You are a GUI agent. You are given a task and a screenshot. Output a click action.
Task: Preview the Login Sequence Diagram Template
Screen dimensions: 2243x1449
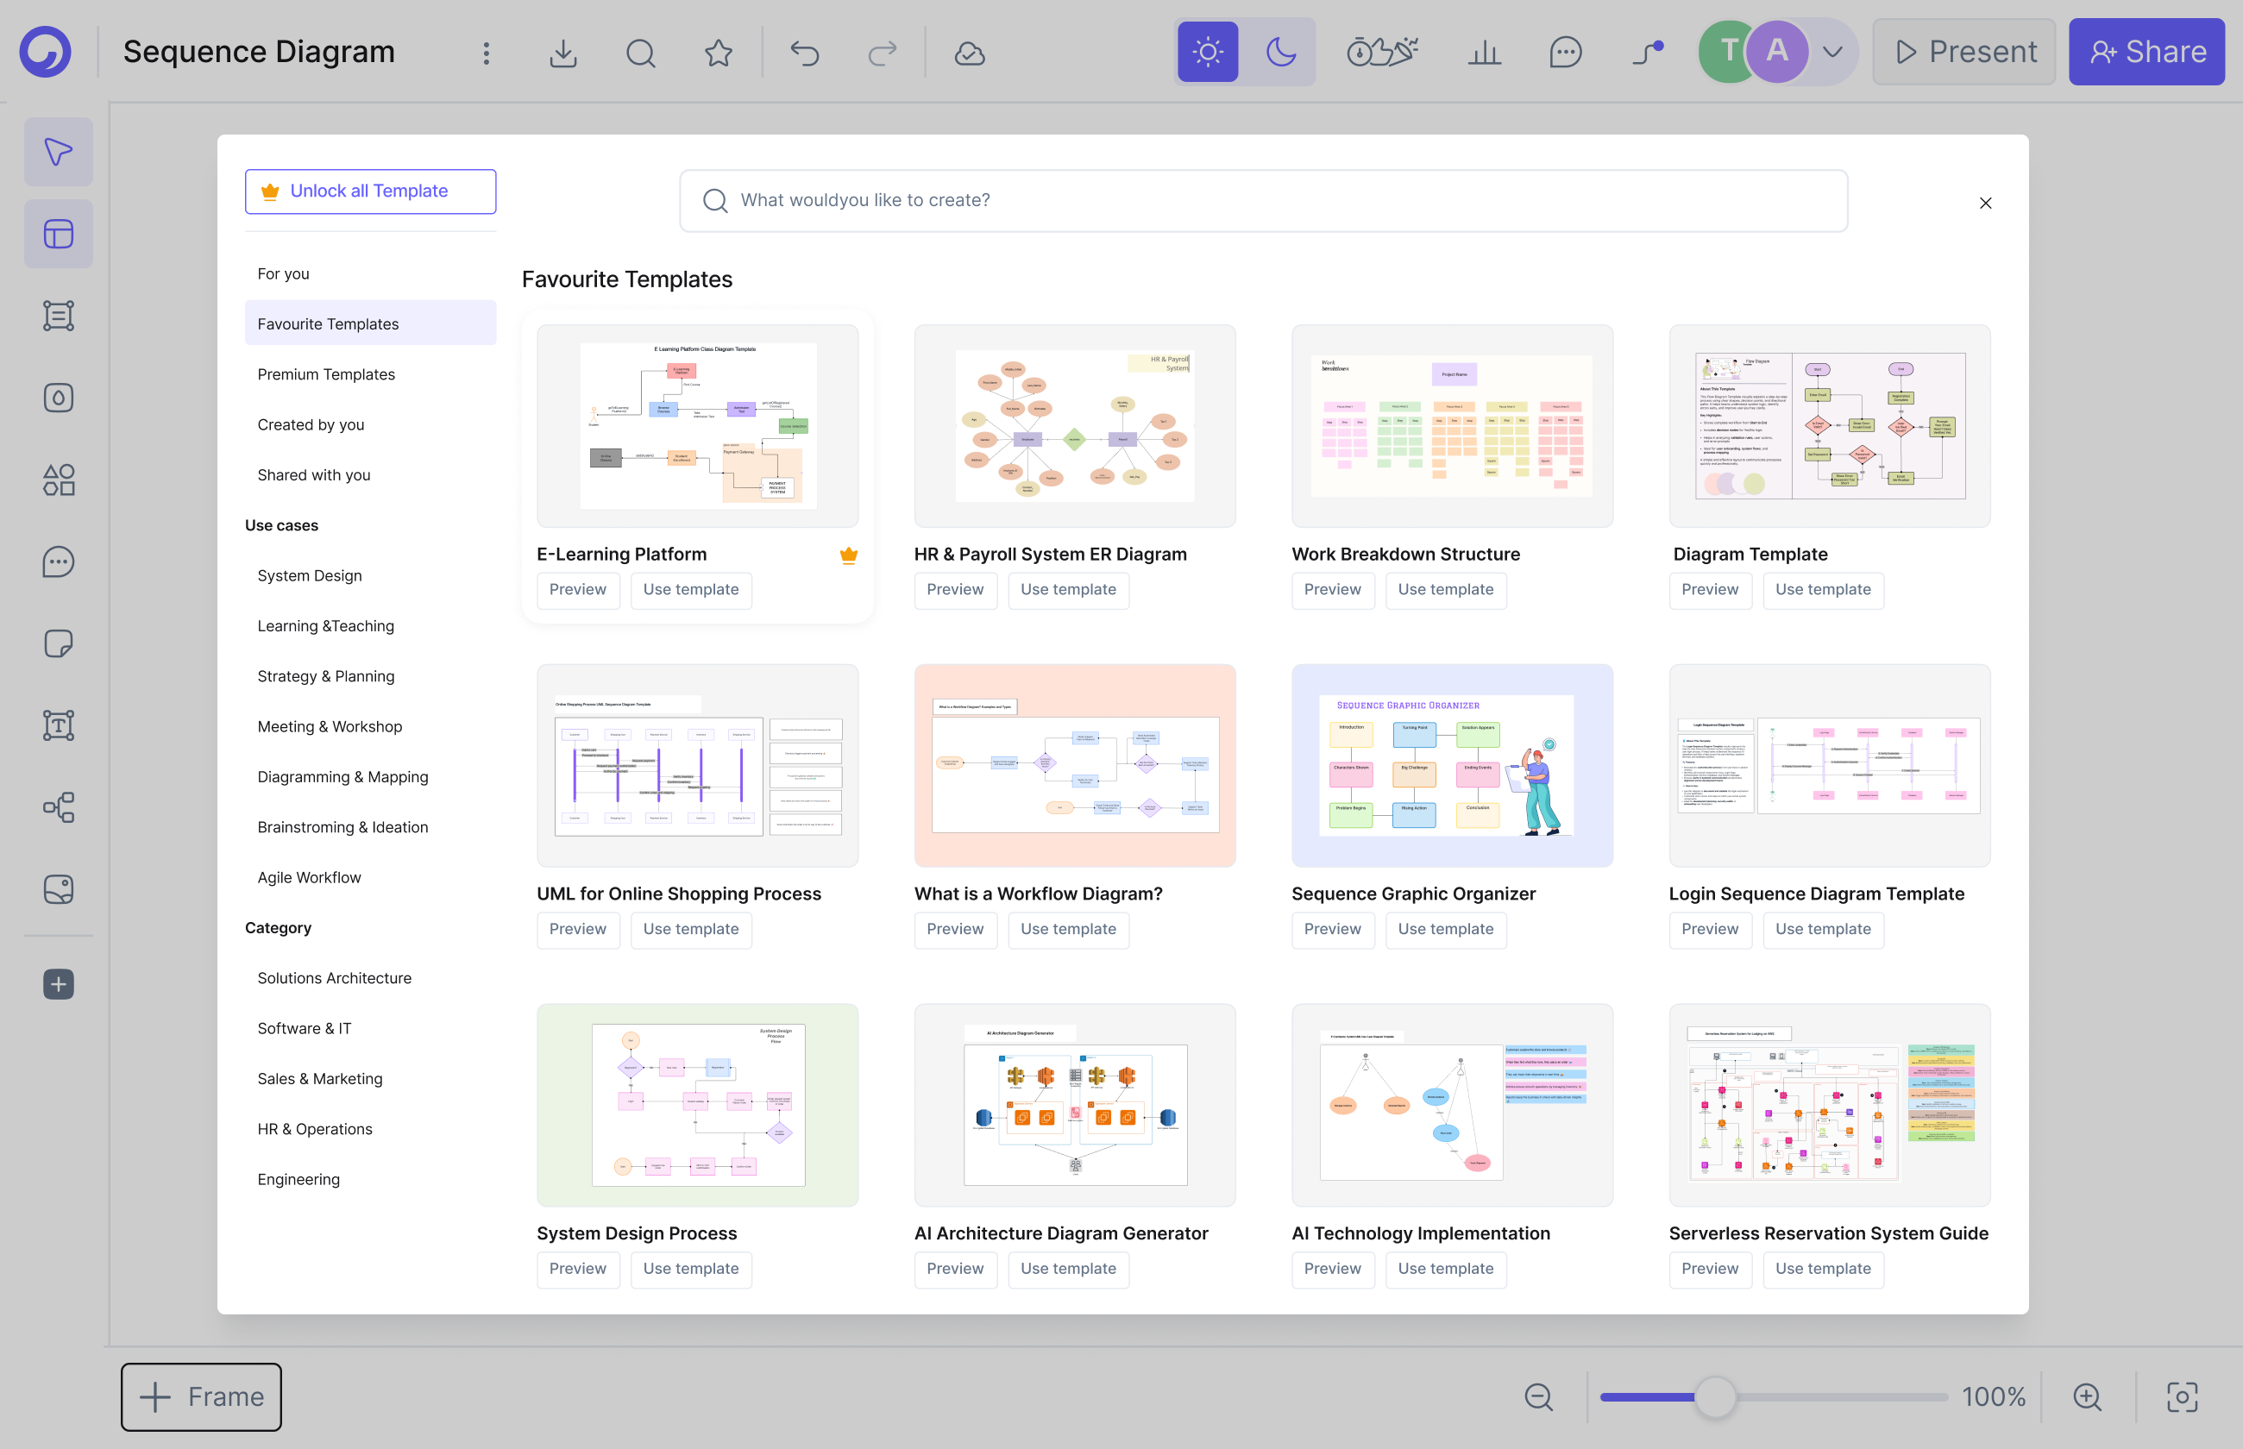(1710, 930)
